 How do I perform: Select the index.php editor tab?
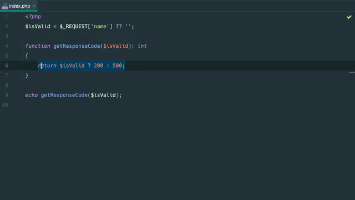click(19, 6)
